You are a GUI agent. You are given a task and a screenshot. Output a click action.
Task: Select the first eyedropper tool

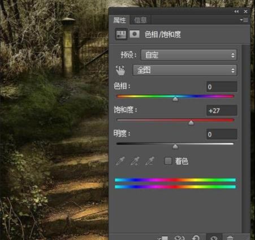120,161
